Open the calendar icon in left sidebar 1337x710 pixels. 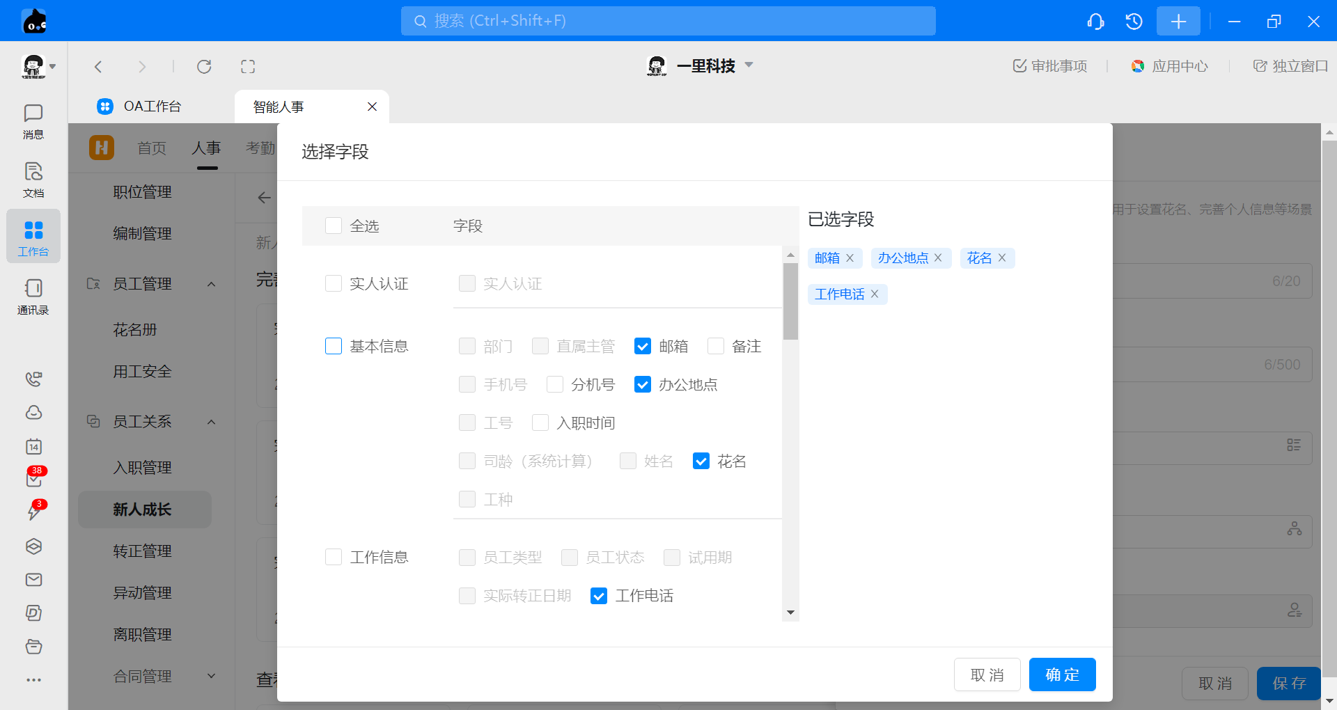33,447
